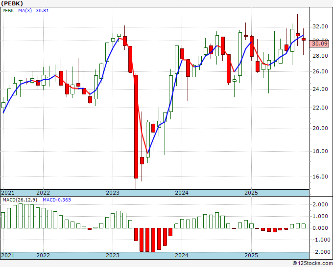Click 2025 on the MACD timeline
The image size is (333, 267).
[251, 255]
